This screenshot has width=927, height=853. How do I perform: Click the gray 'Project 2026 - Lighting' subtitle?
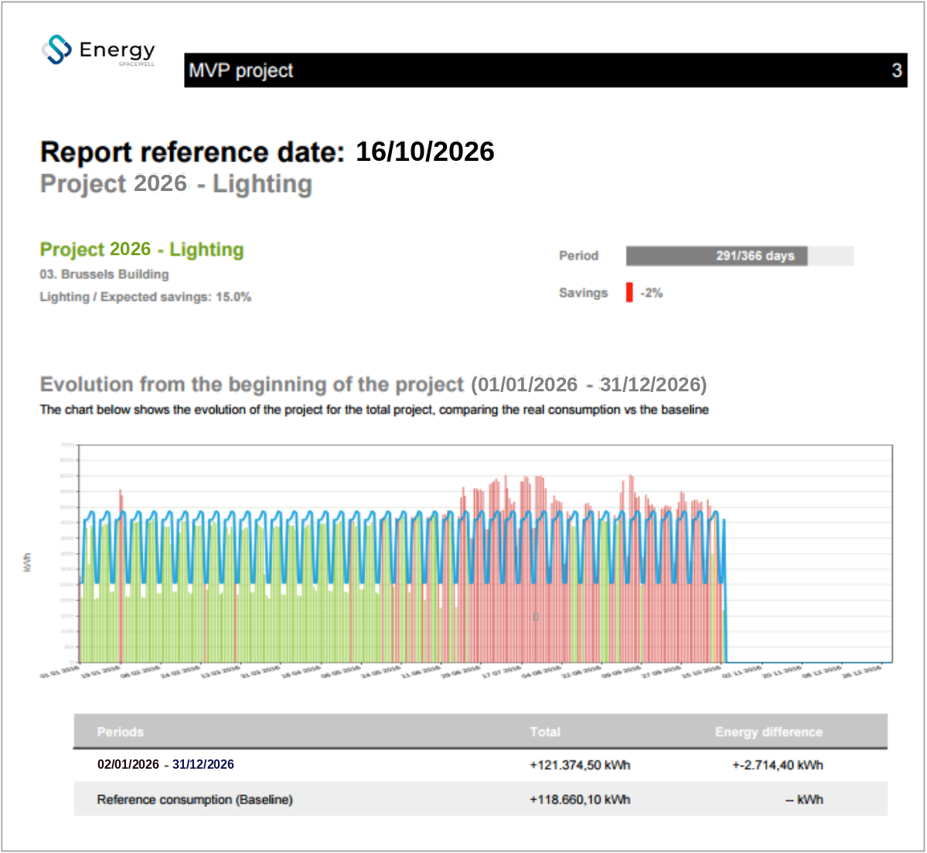coord(176,184)
